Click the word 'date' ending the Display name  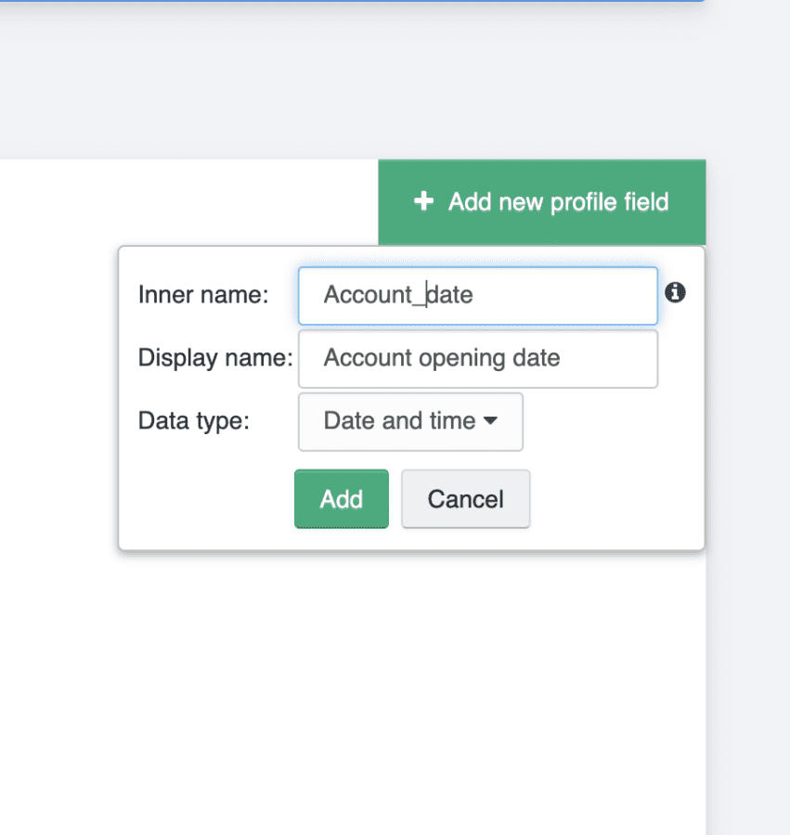[537, 358]
